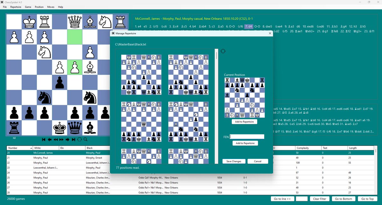Click the spider icon in Manage Repertoire title bar
This screenshot has height=205, width=382.
point(113,33)
